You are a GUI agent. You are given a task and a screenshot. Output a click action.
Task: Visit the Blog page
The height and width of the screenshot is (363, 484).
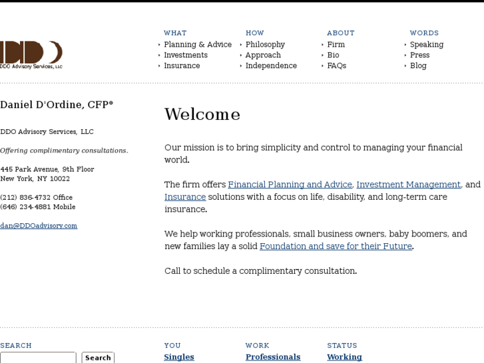pos(418,66)
